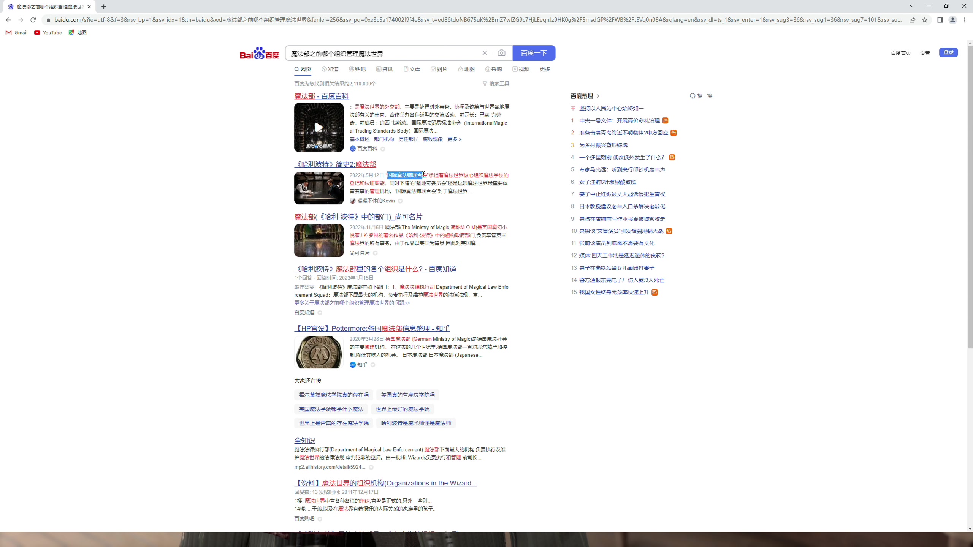The image size is (973, 547).
Task: Switch to 视频 tab
Action: pos(521,69)
